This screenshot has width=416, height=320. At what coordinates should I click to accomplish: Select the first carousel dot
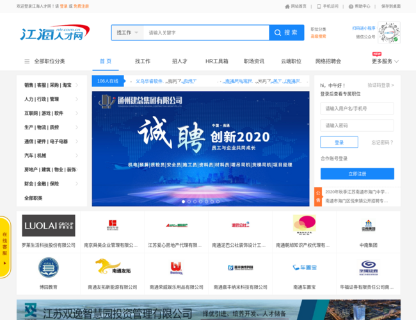[x=183, y=202]
